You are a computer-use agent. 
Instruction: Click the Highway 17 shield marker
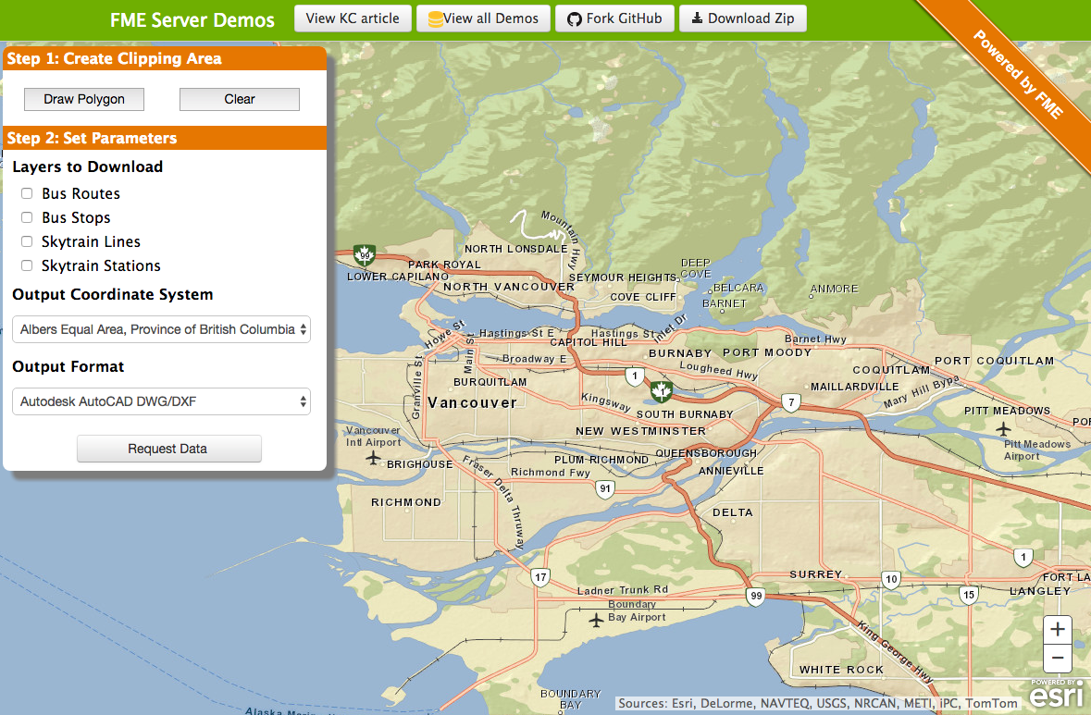coord(540,577)
